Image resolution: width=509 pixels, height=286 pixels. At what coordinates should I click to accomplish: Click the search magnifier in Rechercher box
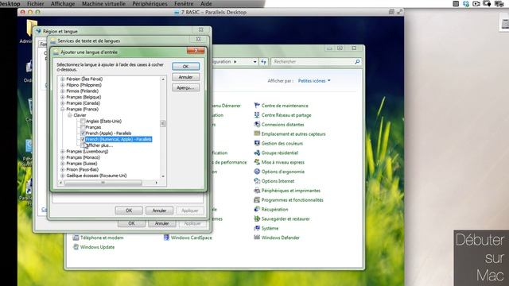point(357,61)
